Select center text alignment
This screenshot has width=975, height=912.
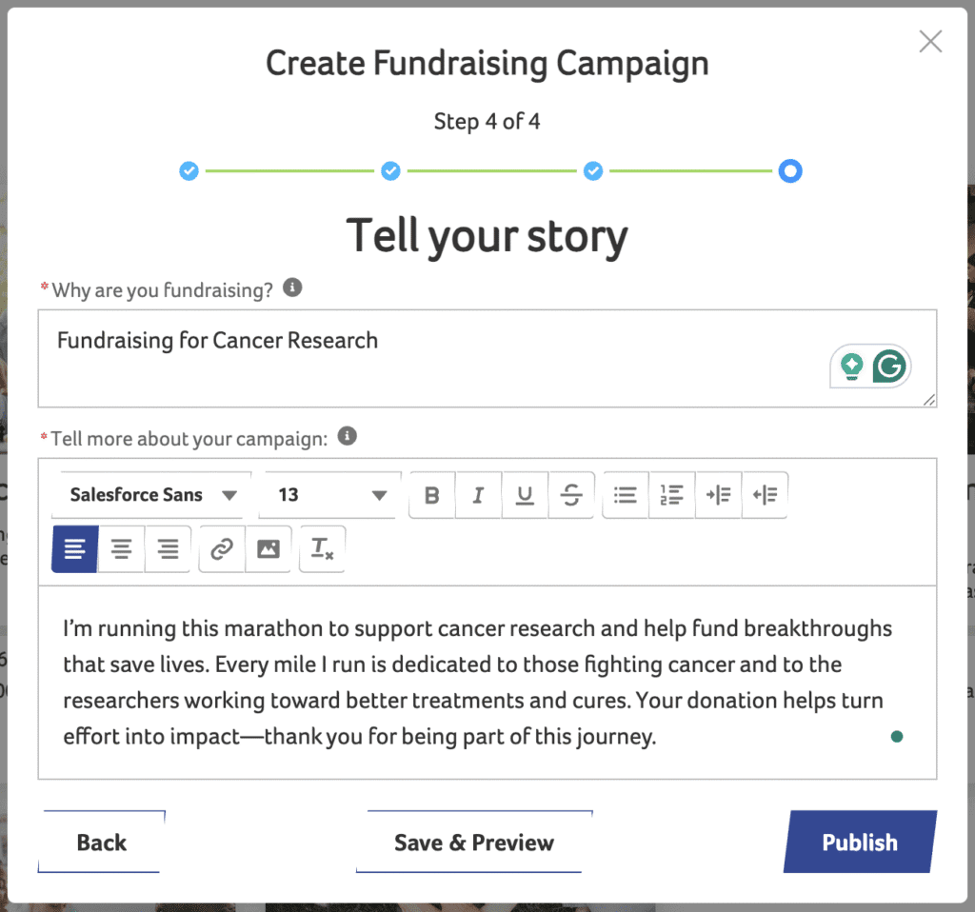[x=122, y=549]
